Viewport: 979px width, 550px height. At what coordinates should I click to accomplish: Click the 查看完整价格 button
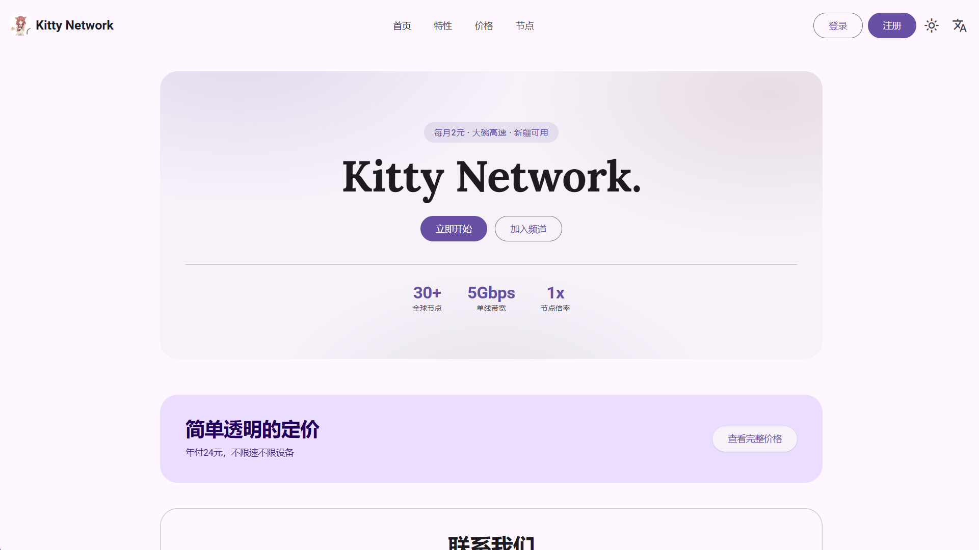(755, 439)
